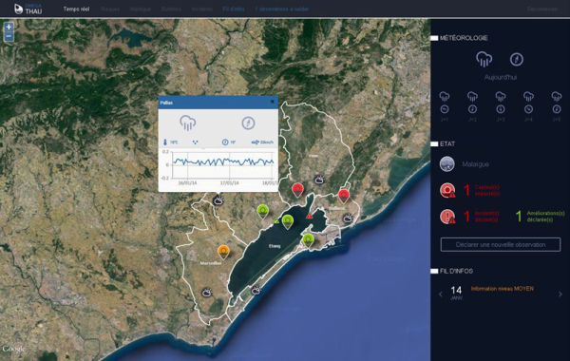Open the green améliorations déclarées count
The image size is (570, 361).
(x=519, y=217)
